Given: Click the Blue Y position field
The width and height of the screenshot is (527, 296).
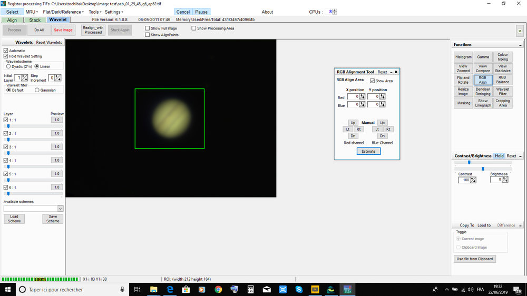Looking at the screenshot, I should 374,104.
